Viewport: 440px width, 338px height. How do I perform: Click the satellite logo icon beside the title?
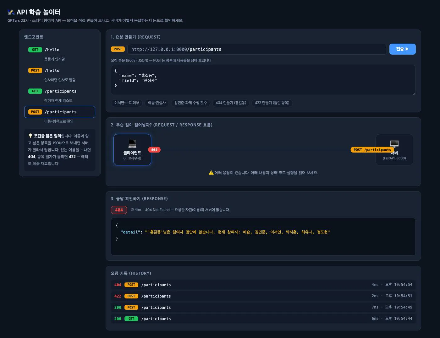point(11,12)
